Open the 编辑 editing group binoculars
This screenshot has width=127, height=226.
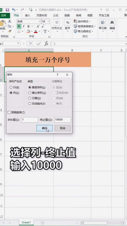[x=112, y=26]
